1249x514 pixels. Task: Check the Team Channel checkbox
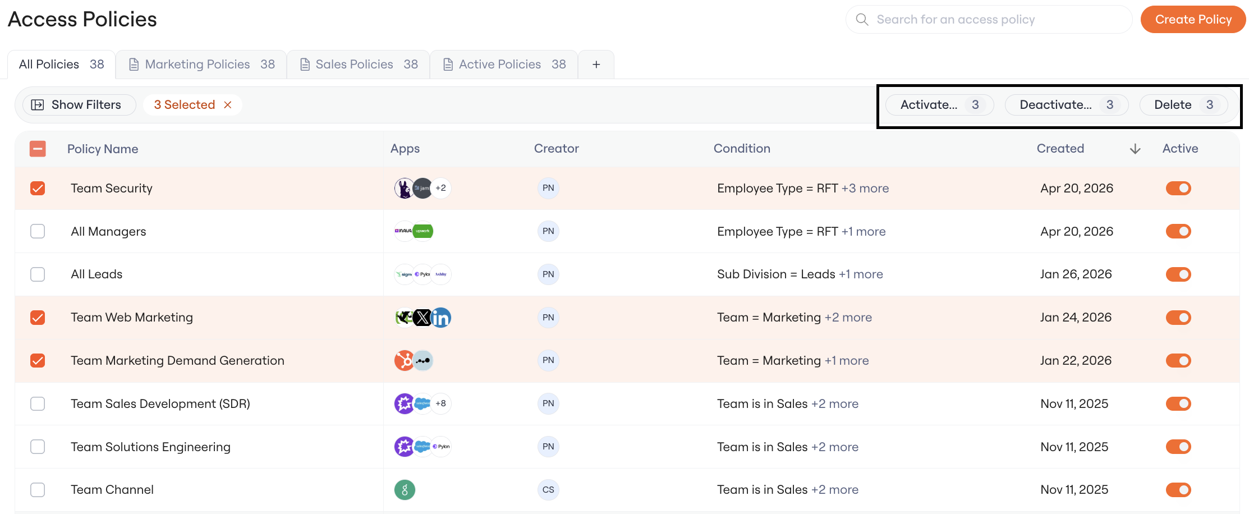coord(38,490)
